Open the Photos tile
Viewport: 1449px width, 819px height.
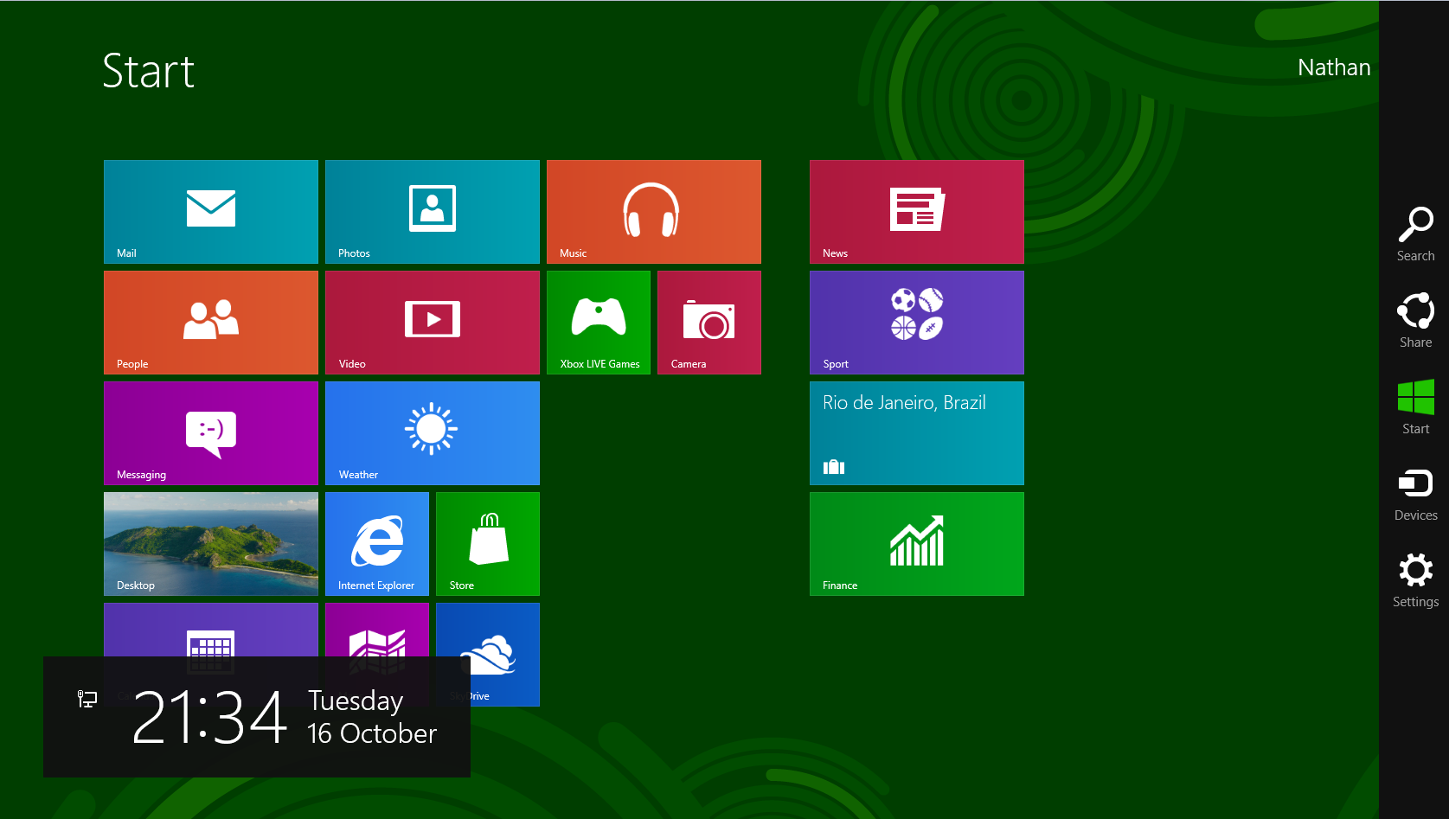(x=433, y=212)
